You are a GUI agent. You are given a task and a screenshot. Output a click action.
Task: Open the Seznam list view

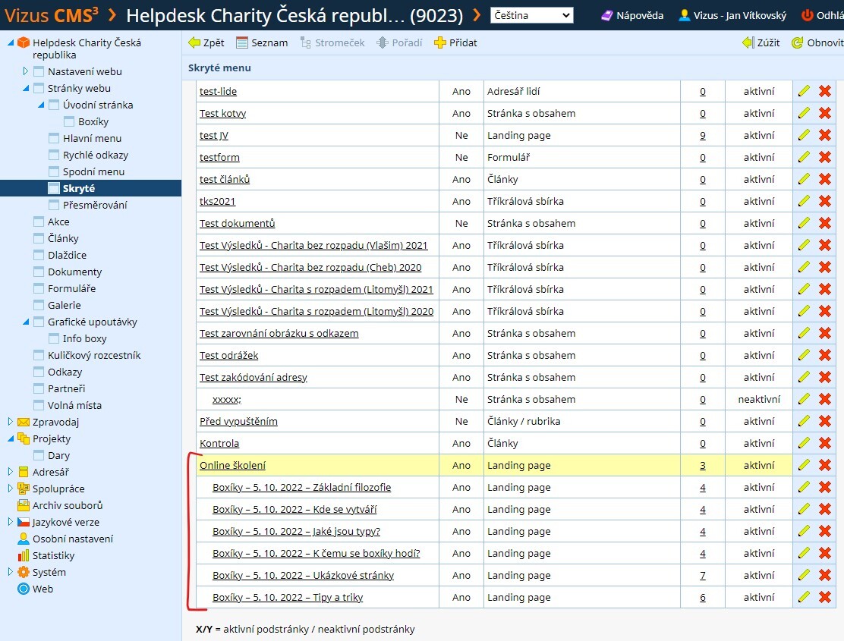[x=262, y=42]
